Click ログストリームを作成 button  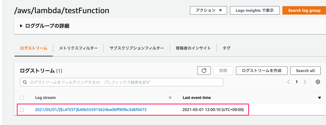pos(261,71)
